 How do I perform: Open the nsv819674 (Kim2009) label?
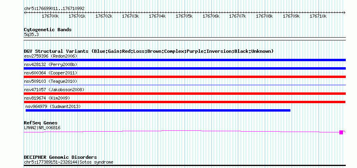coord(47,98)
